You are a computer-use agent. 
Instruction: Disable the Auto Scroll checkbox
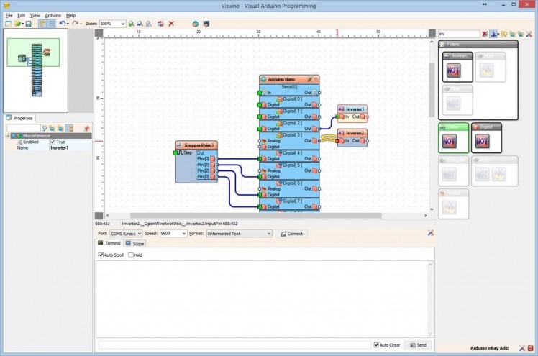pos(101,255)
